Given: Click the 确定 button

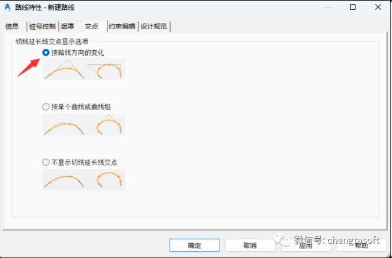Looking at the screenshot, I should pyautogui.click(x=195, y=245).
